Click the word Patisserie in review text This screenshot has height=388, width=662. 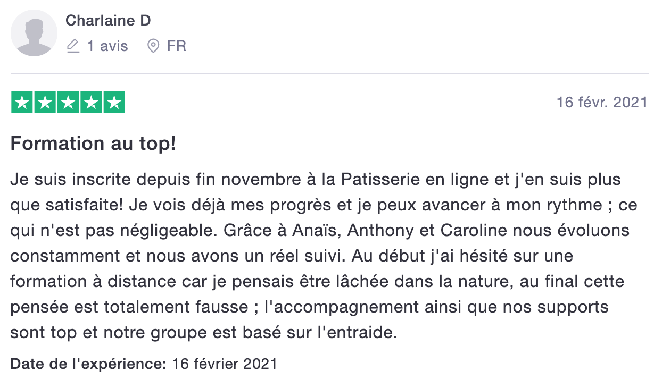coord(377,180)
